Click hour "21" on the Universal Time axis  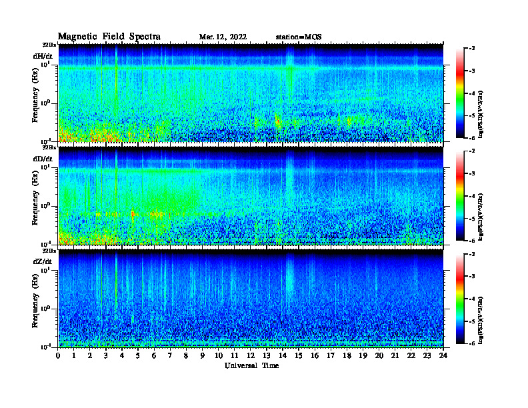[x=395, y=356]
